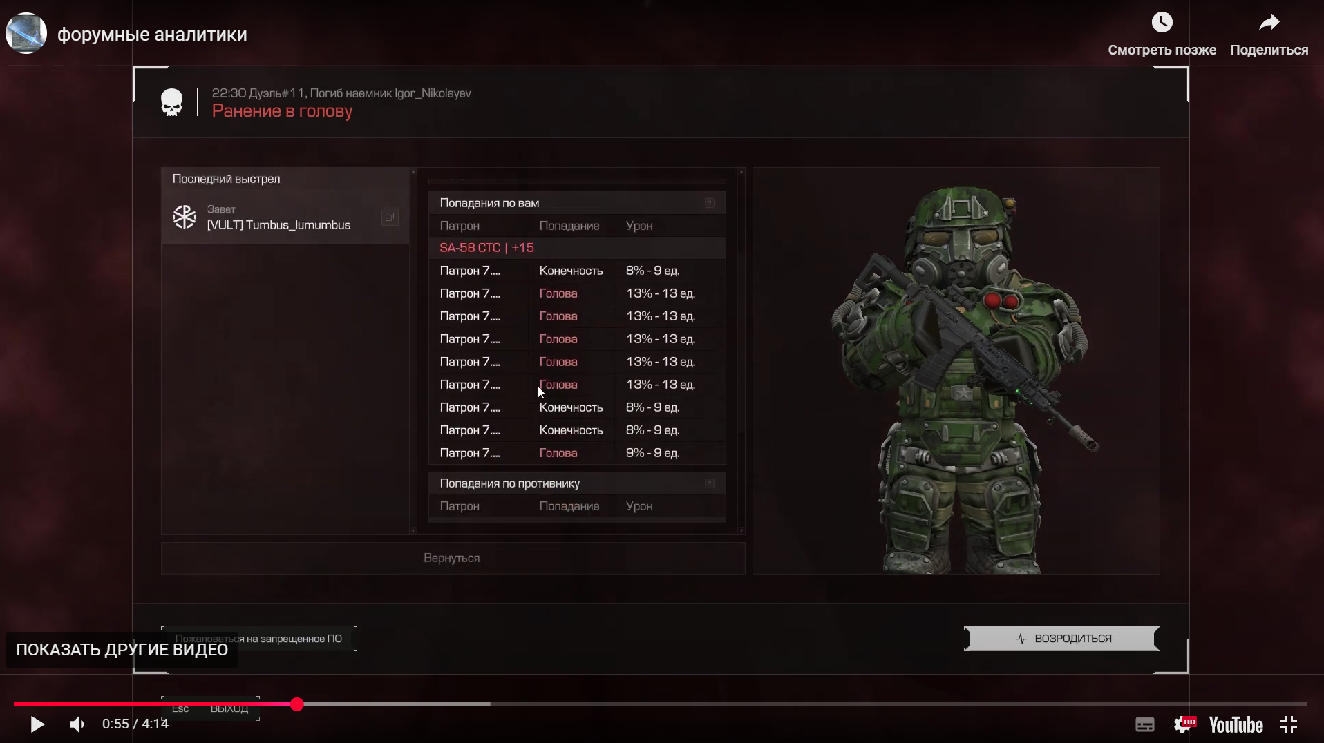Toggle subtitles on the player
The image size is (1324, 743).
[x=1144, y=724]
